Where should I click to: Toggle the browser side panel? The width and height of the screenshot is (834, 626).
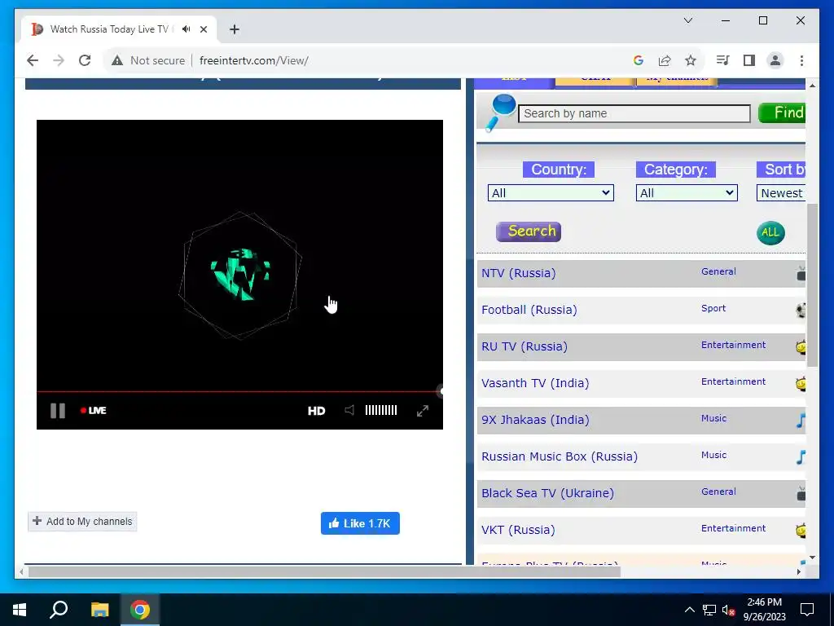[749, 60]
